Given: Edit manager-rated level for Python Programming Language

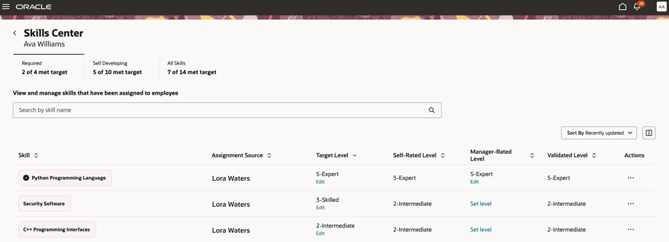Looking at the screenshot, I should [474, 181].
